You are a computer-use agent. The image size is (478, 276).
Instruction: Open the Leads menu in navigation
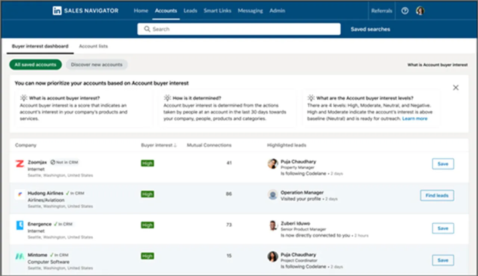click(x=190, y=11)
